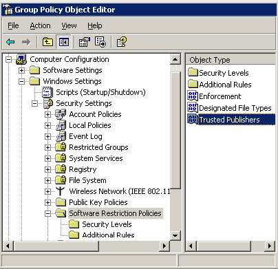The width and height of the screenshot is (278, 269).
Task: Expand the File System node
Action: 47,180
